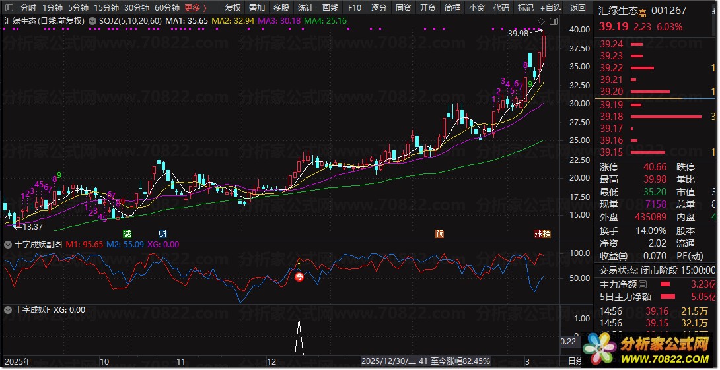The width and height of the screenshot is (720, 370).
Task: Click the 复权 toolbar button
Action: 233,8
